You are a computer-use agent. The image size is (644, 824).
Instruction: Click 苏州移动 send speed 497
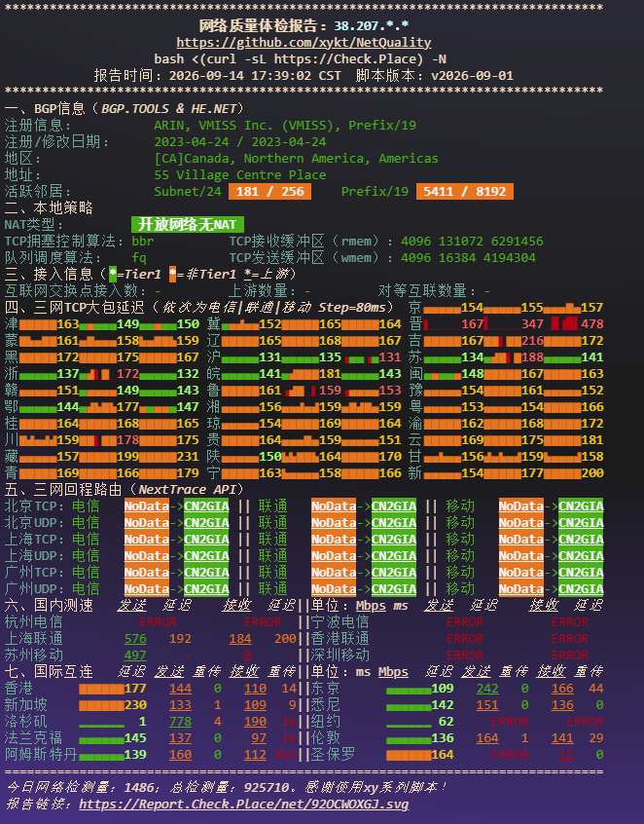click(x=135, y=655)
